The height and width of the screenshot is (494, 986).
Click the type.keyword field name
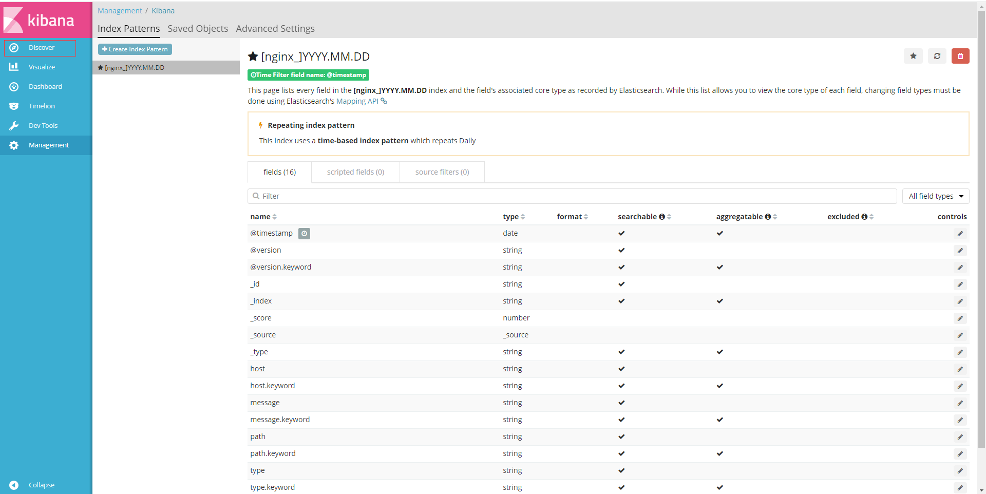(x=272, y=487)
